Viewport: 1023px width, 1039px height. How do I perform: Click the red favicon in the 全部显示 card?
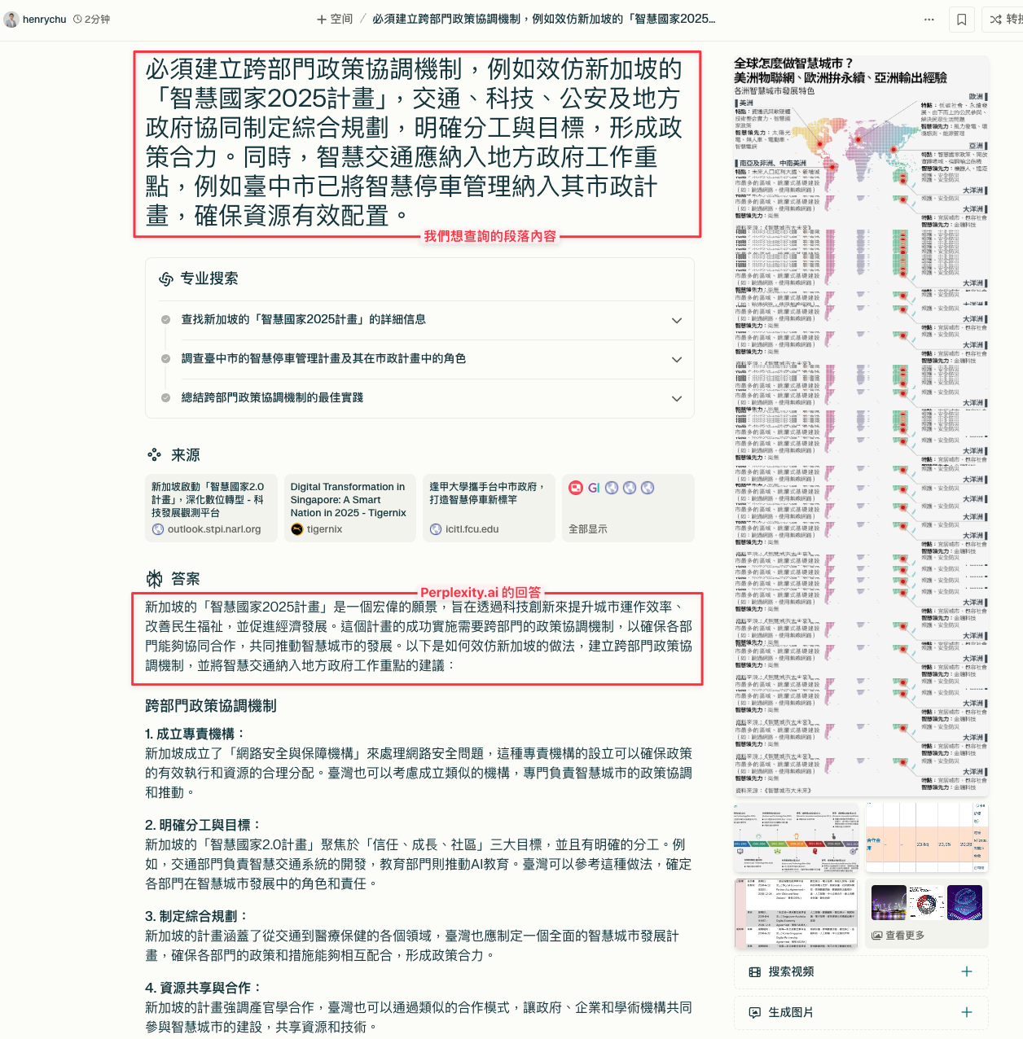[576, 488]
